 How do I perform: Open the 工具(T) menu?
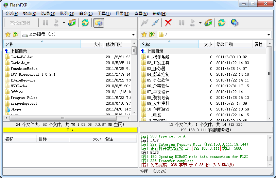pyautogui.click(x=104, y=14)
